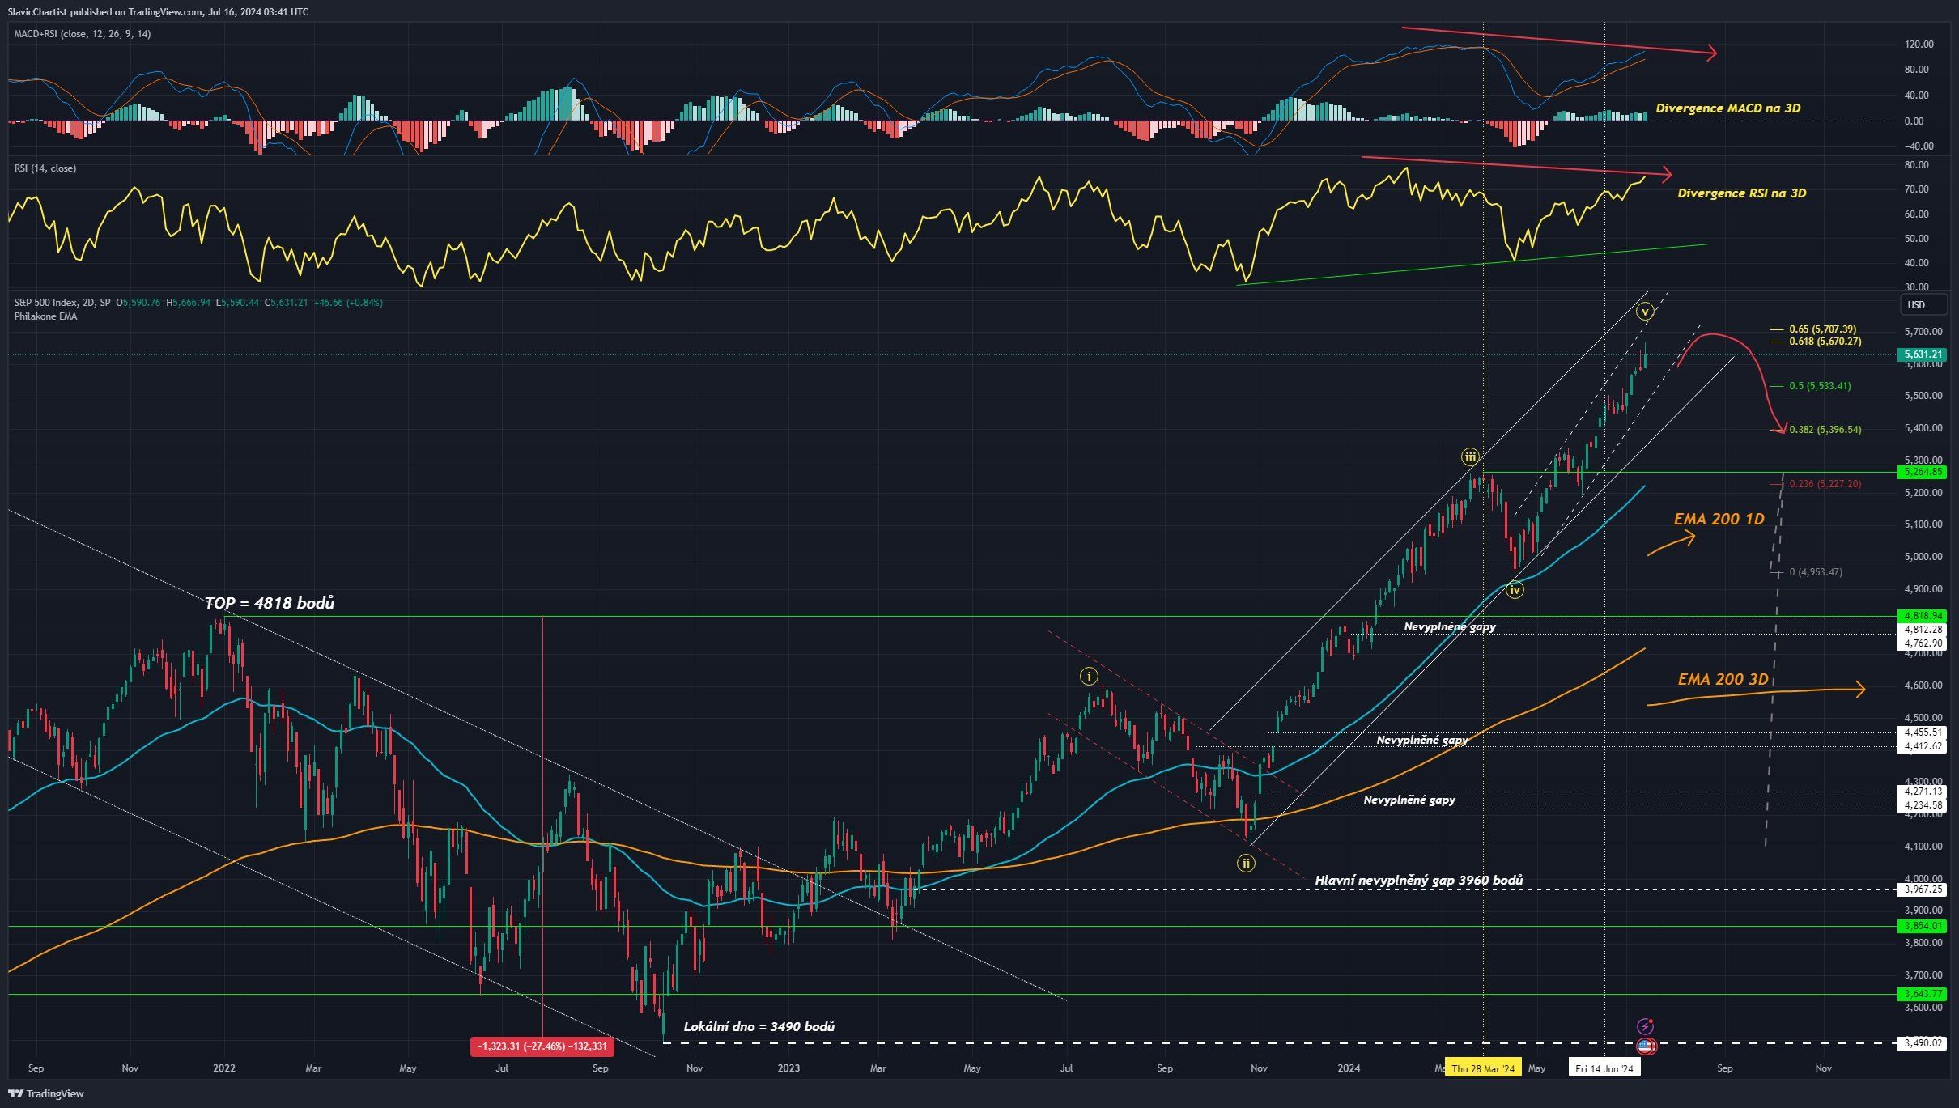
Task: Select the circled wave 'iii' marker
Action: pos(1470,457)
